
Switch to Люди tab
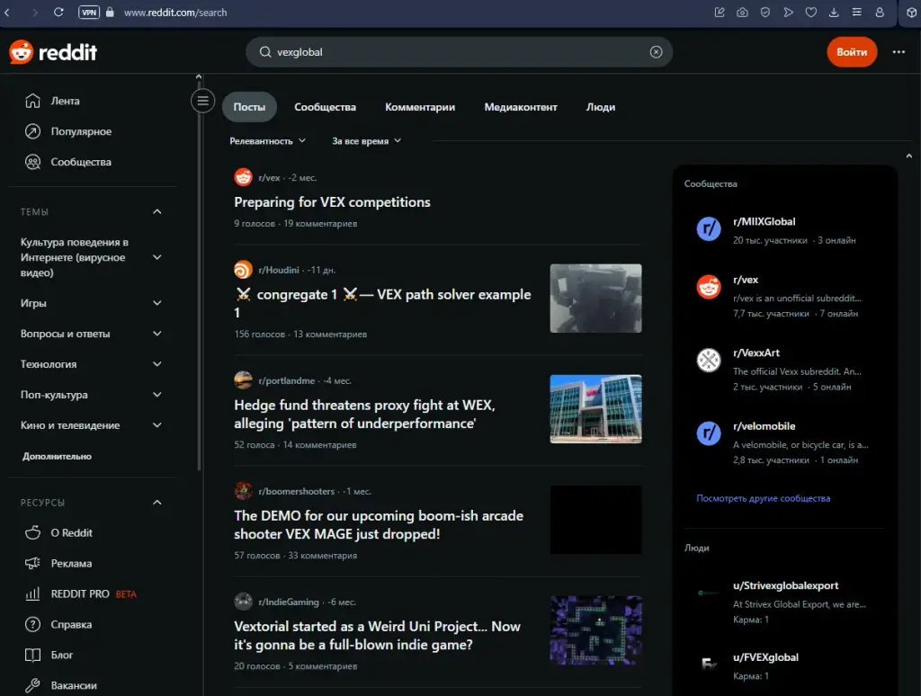click(x=600, y=107)
